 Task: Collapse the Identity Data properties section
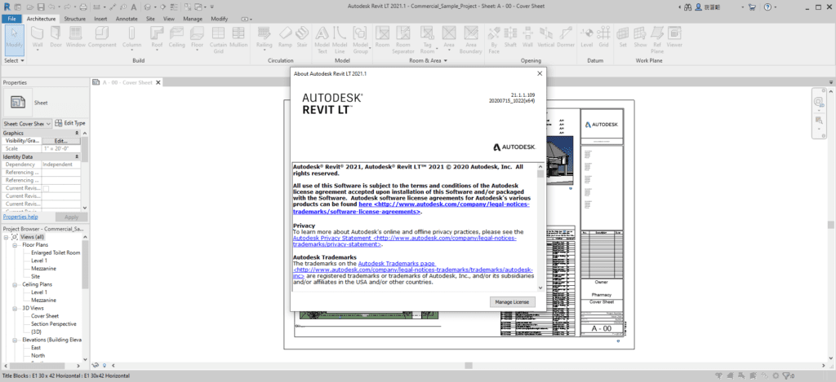(77, 157)
